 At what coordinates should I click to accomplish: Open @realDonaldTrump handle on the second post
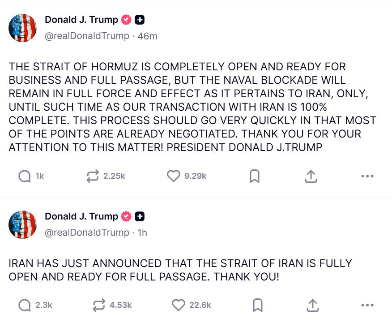pos(87,233)
